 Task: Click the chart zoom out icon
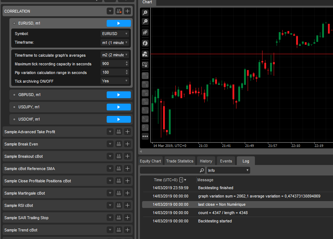coord(145,22)
